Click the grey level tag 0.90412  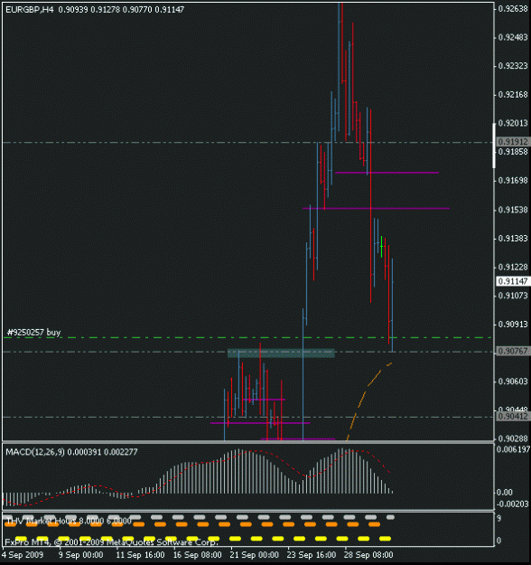point(513,417)
